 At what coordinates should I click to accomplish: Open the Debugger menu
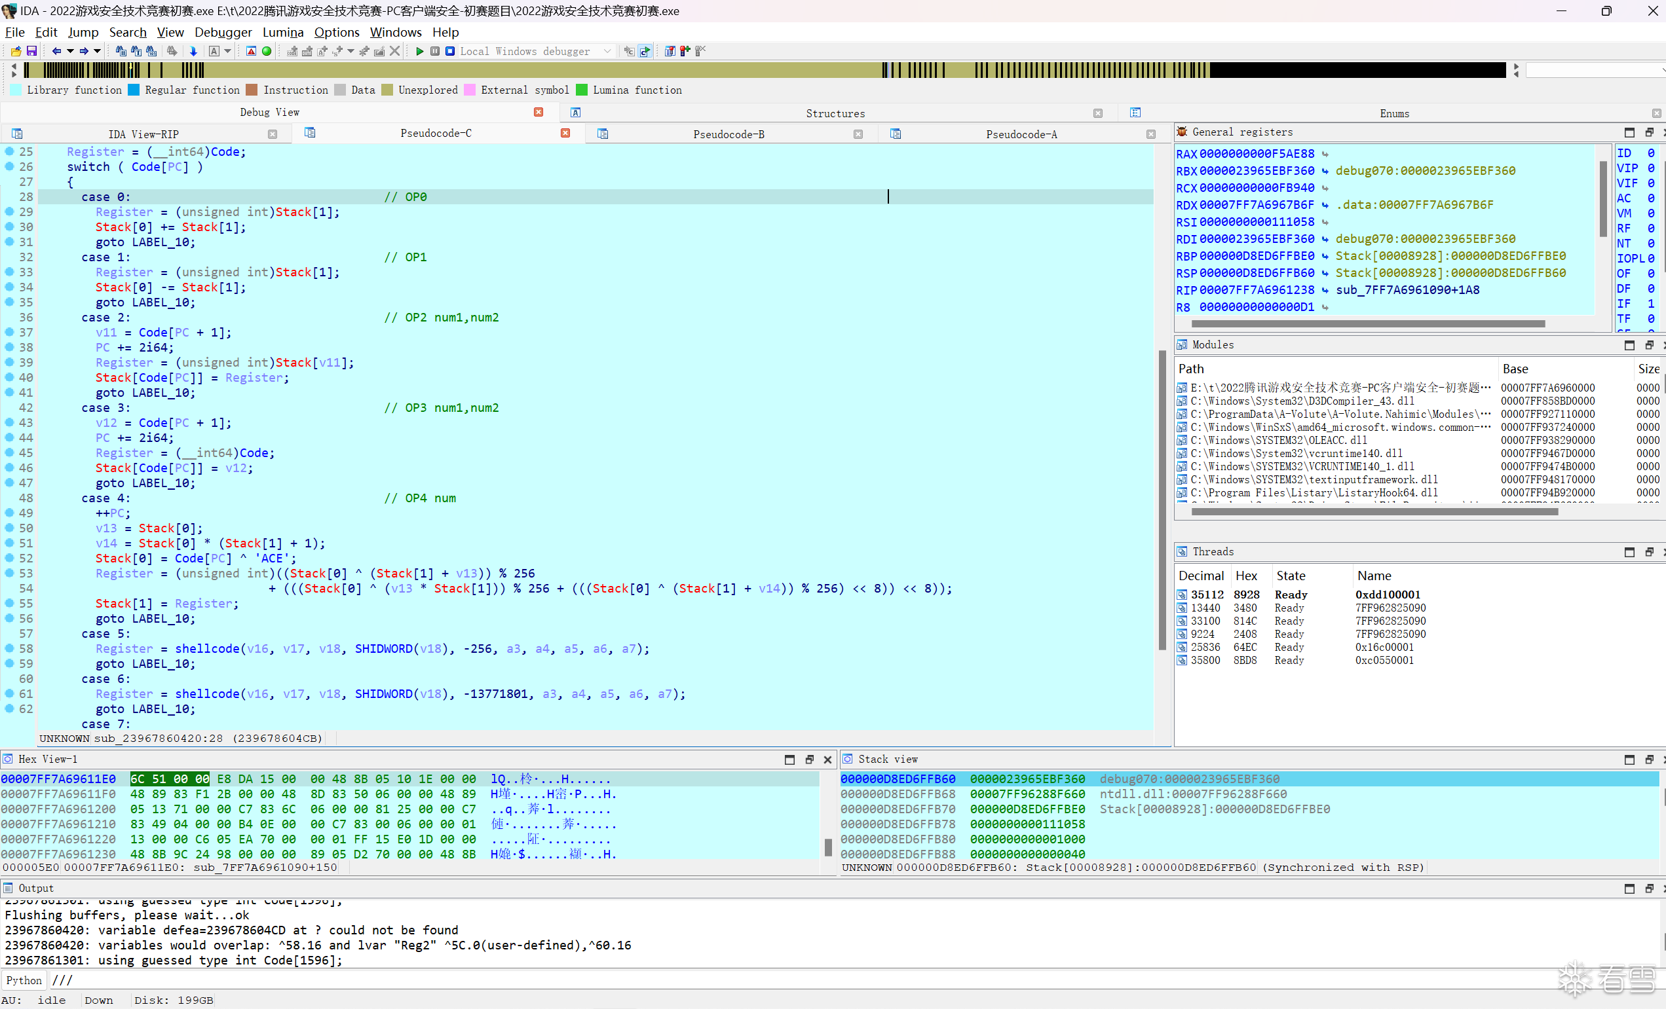[223, 32]
